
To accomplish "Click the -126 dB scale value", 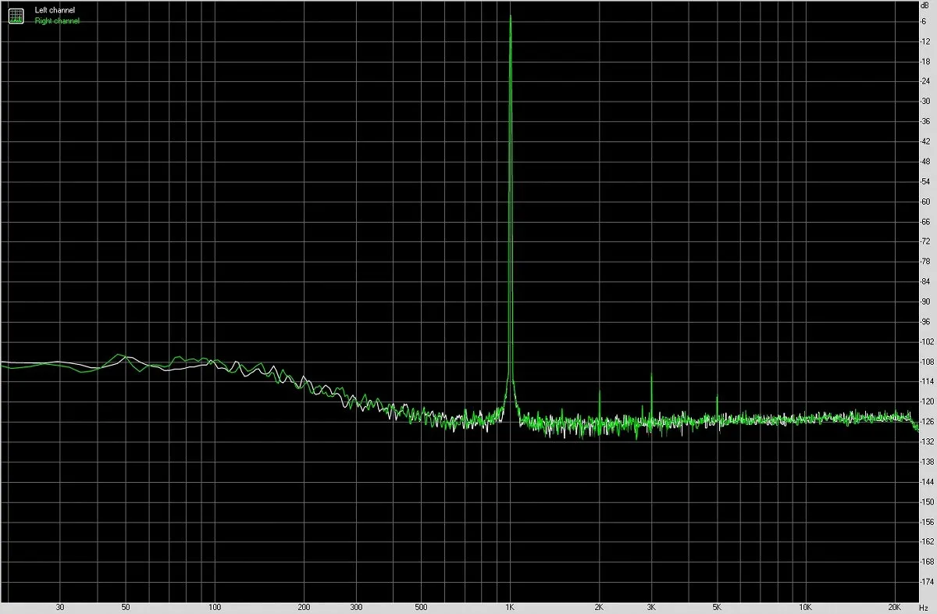I will pyautogui.click(x=926, y=421).
